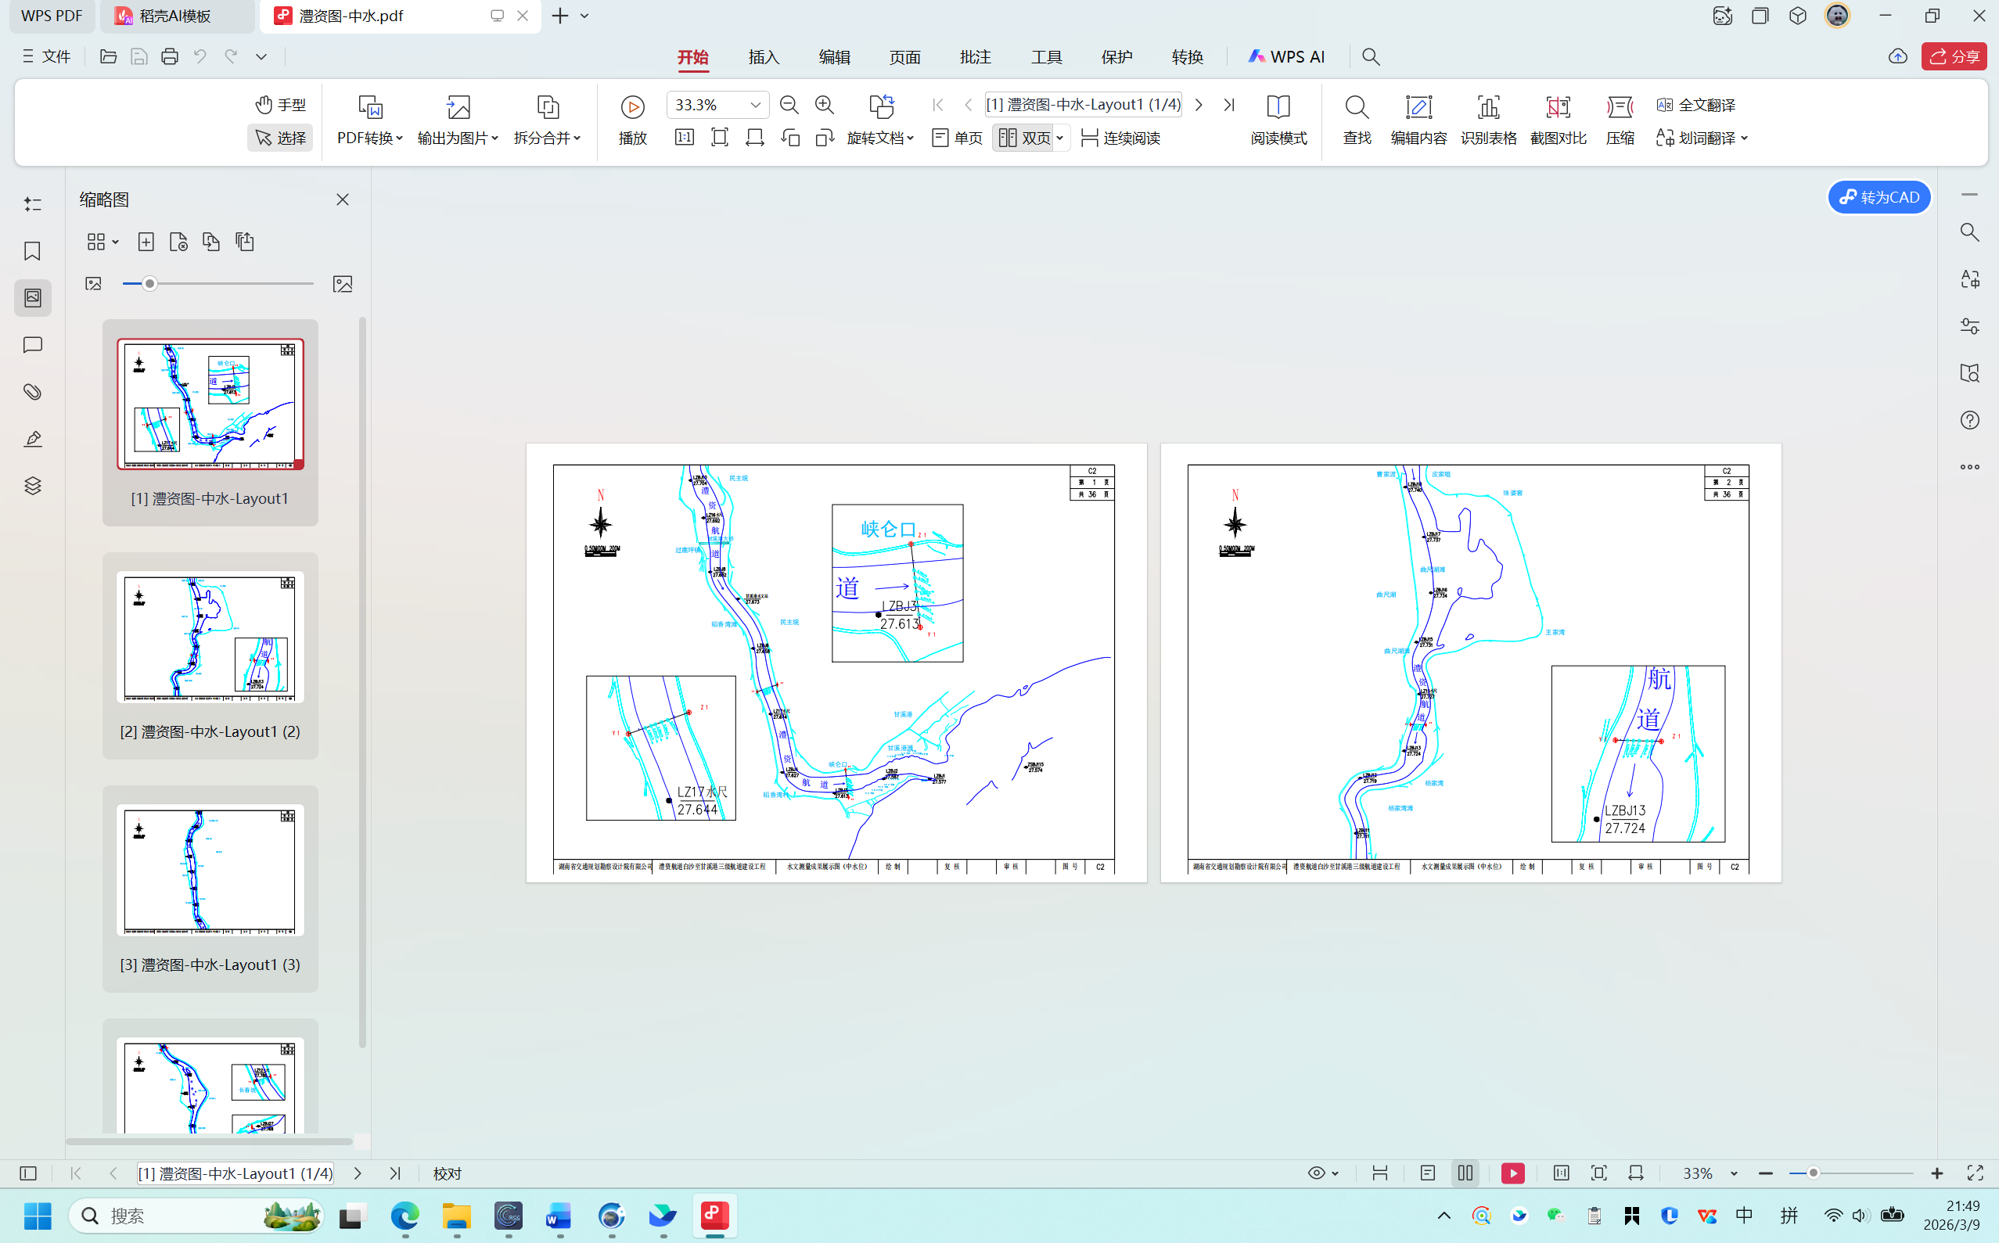Expand the 33.3% zoom level dropdown
1999x1243 pixels.
click(755, 104)
